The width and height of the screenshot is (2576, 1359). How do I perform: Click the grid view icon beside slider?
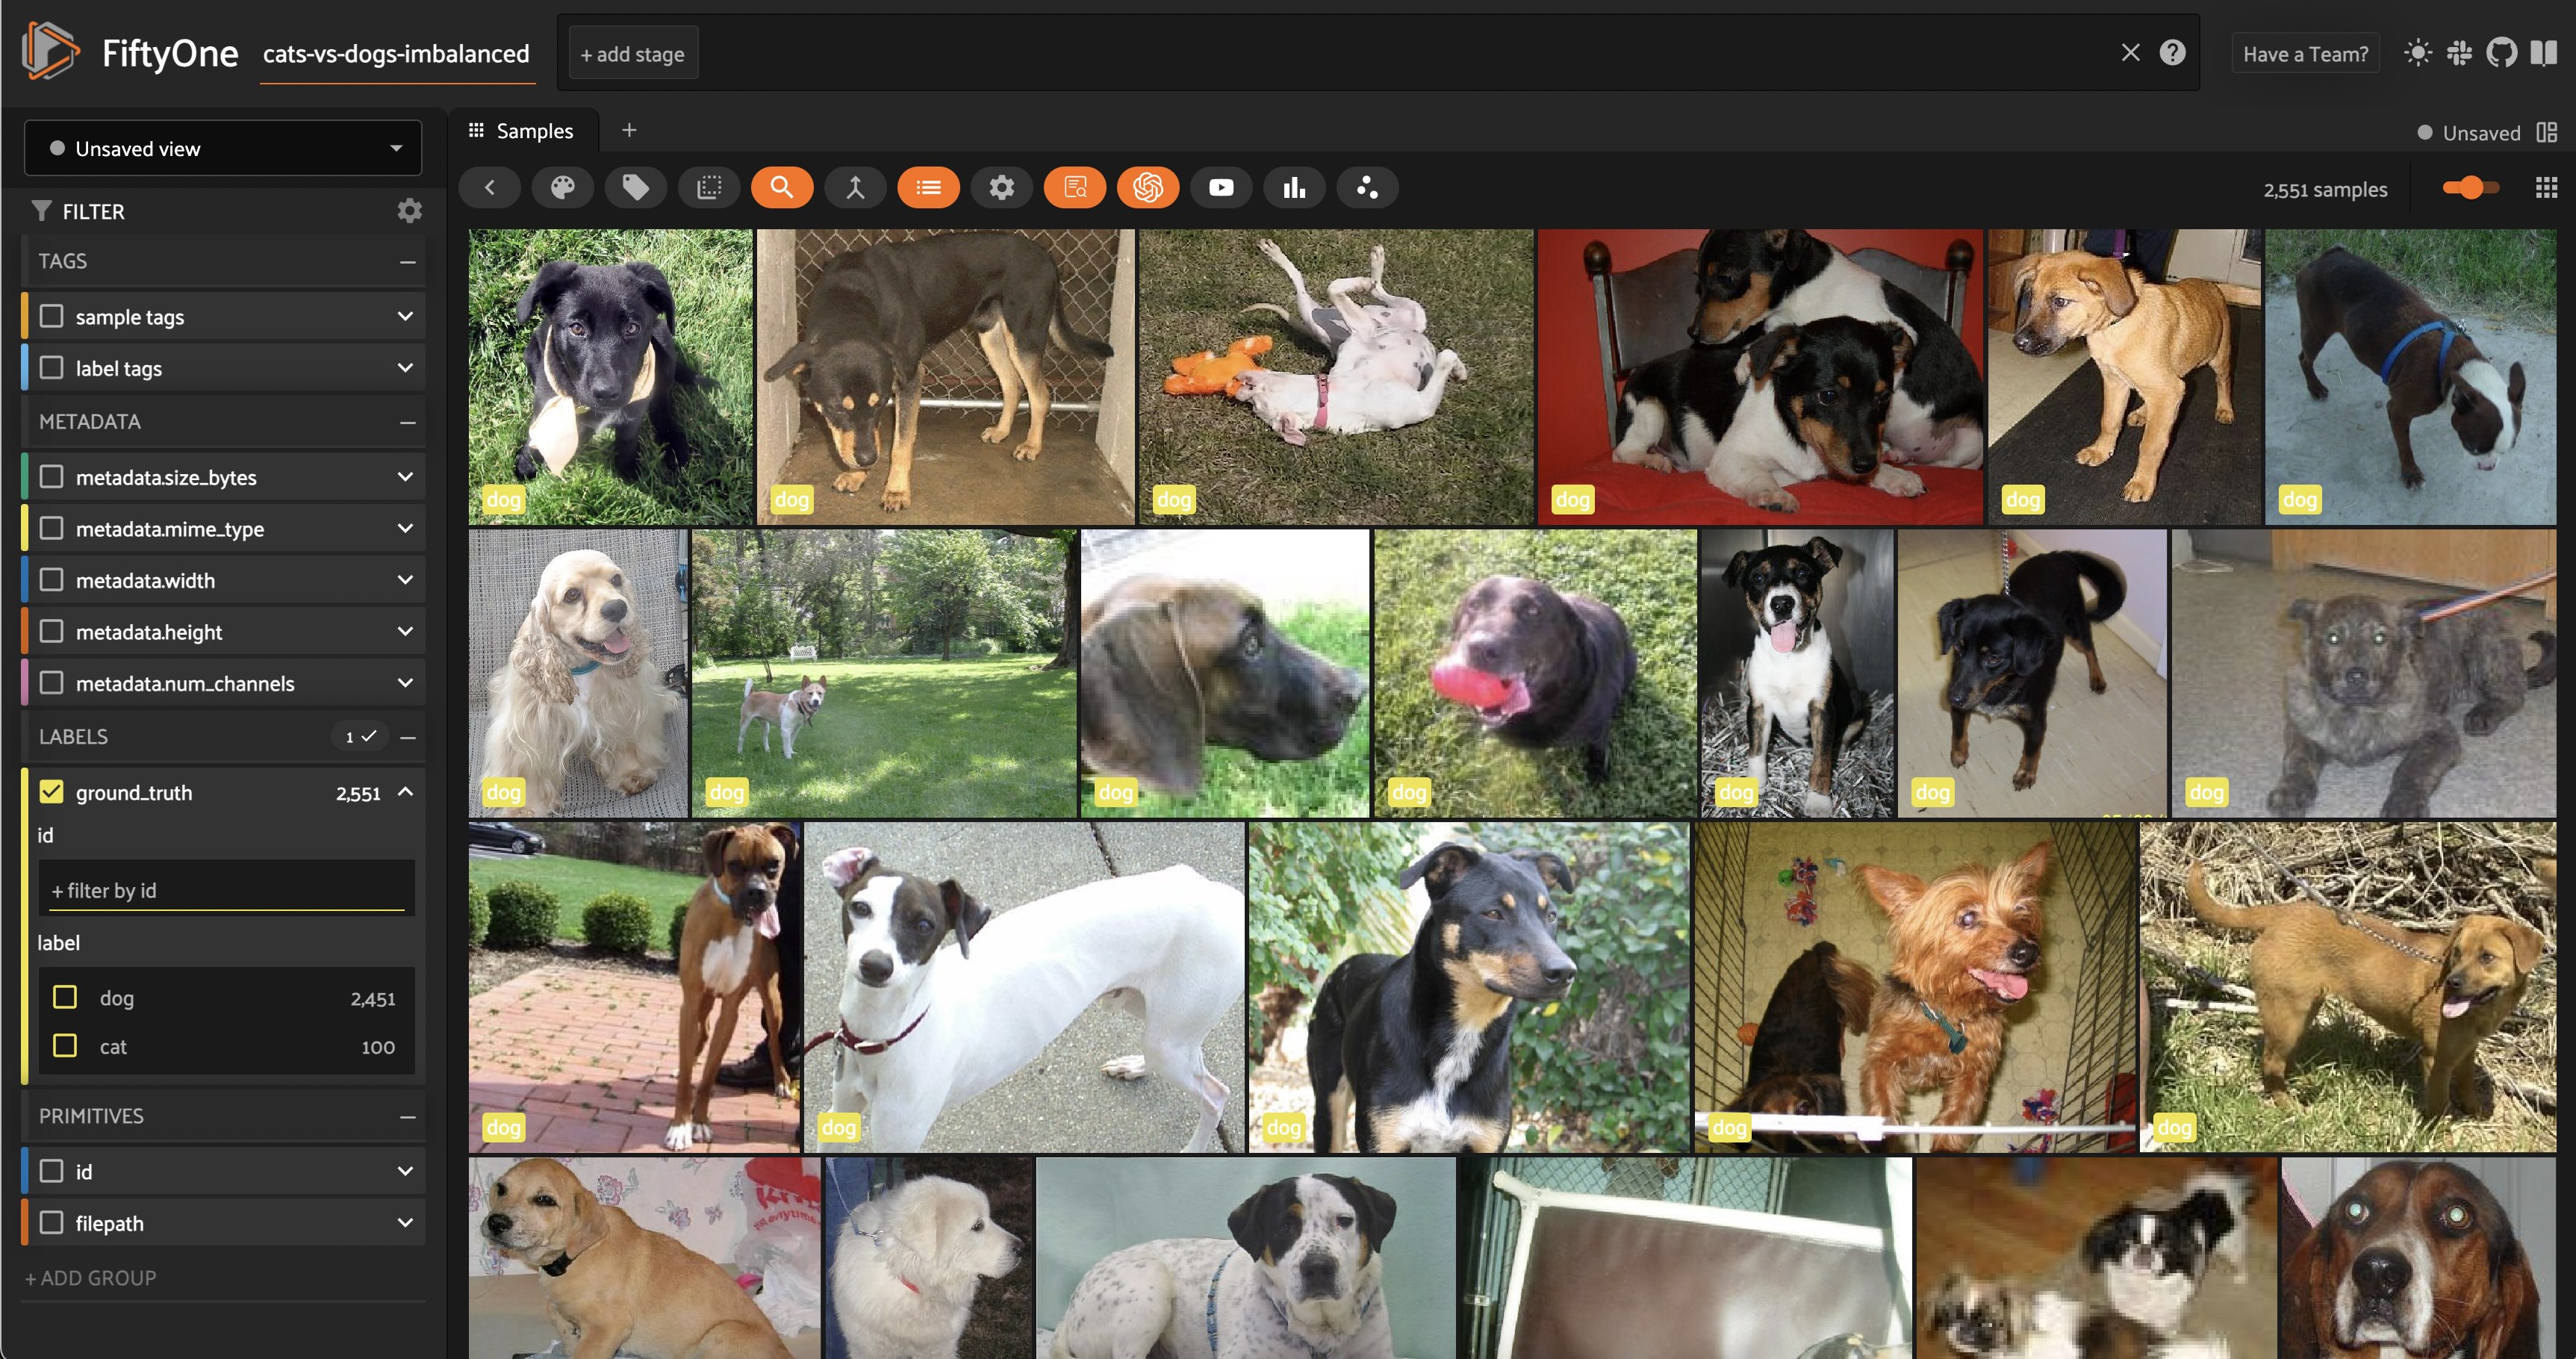2546,188
